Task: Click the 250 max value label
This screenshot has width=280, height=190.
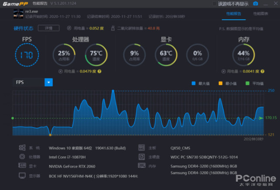Action: click(x=271, y=91)
